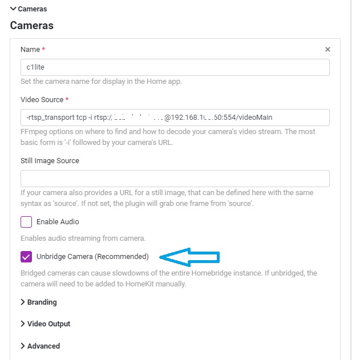Remove camera using the X icon
352x360 pixels.
(327, 50)
